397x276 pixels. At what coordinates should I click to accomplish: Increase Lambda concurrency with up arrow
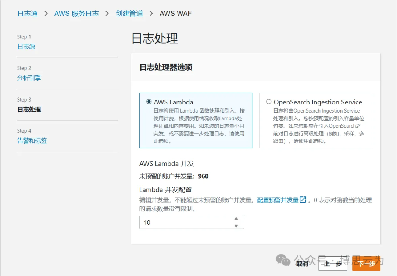pyautogui.click(x=236, y=219)
